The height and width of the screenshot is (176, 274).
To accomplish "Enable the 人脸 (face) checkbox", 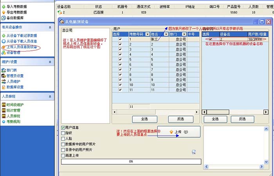I will [63, 139].
